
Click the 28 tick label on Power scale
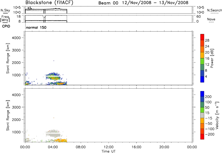207,40
